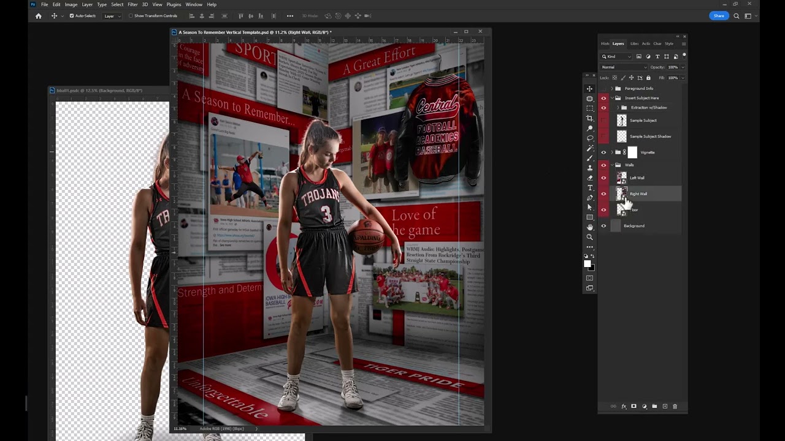Hide the Walls group
The width and height of the screenshot is (785, 441).
point(603,165)
